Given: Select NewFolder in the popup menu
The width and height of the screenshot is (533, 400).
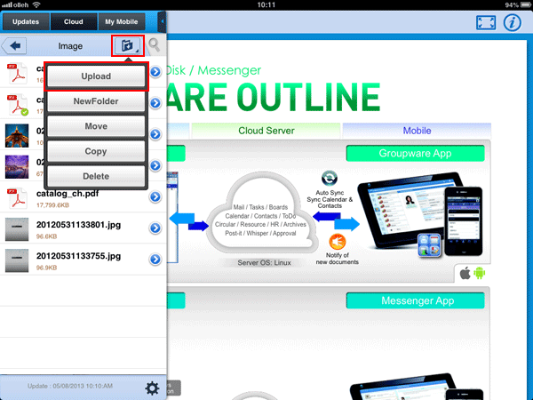Looking at the screenshot, I should tap(96, 102).
